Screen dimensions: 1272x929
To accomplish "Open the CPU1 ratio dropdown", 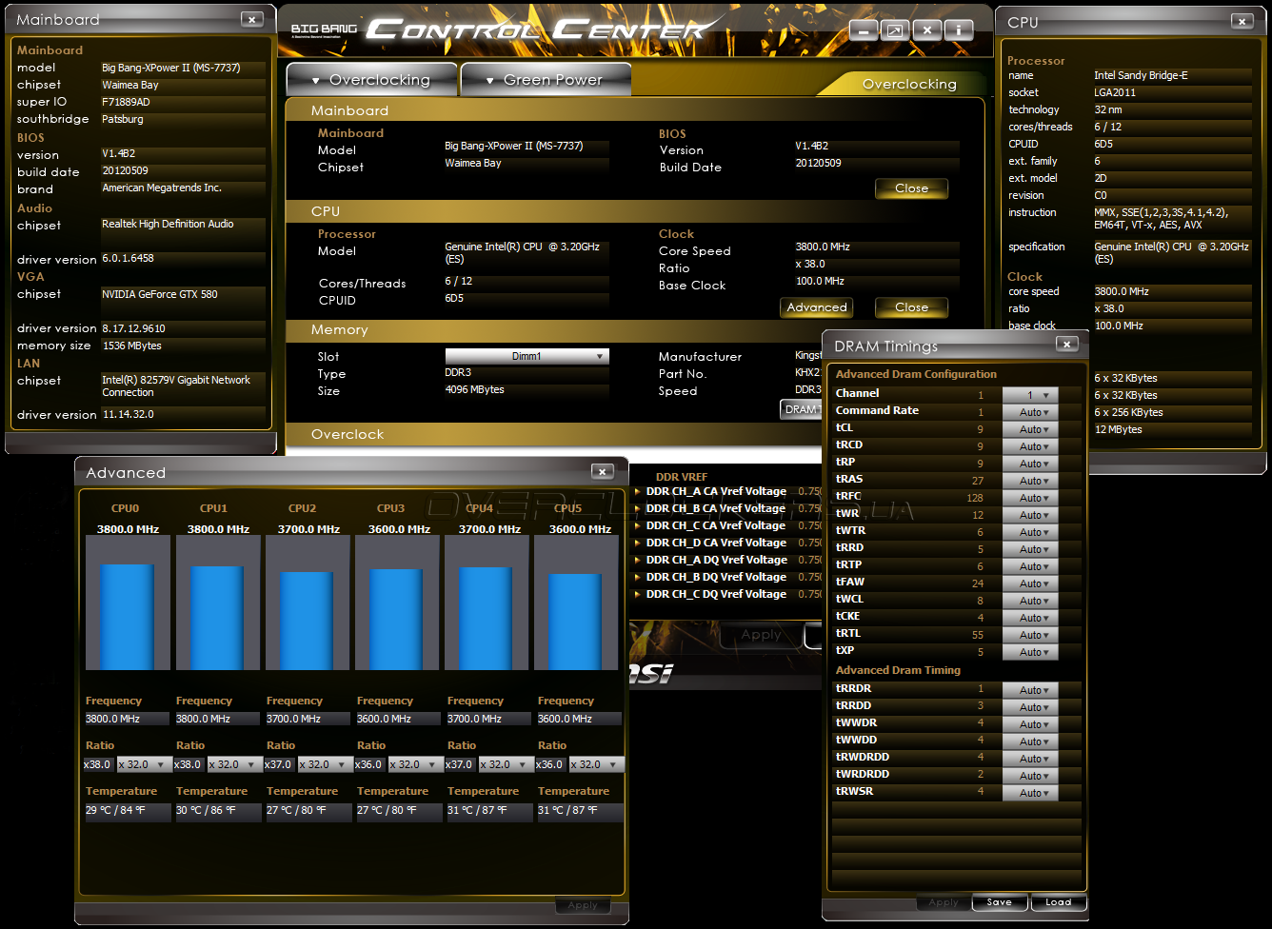I will click(x=234, y=764).
